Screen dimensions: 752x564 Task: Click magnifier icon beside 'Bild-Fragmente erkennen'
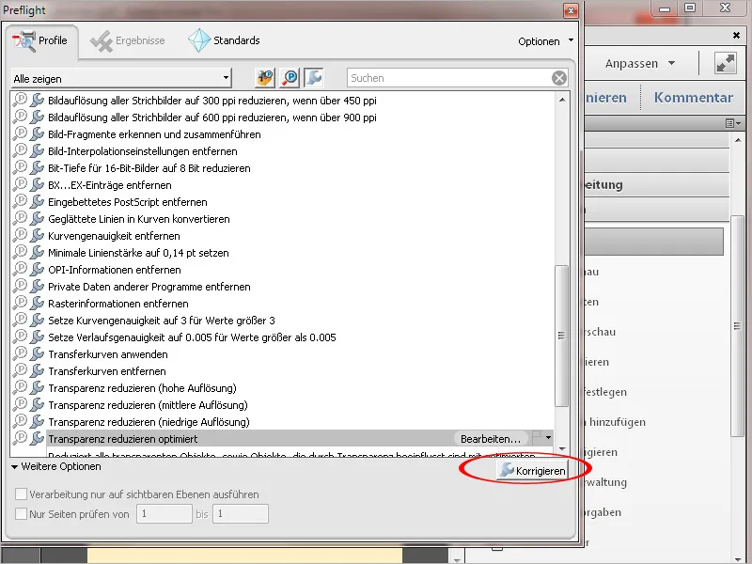coord(20,133)
